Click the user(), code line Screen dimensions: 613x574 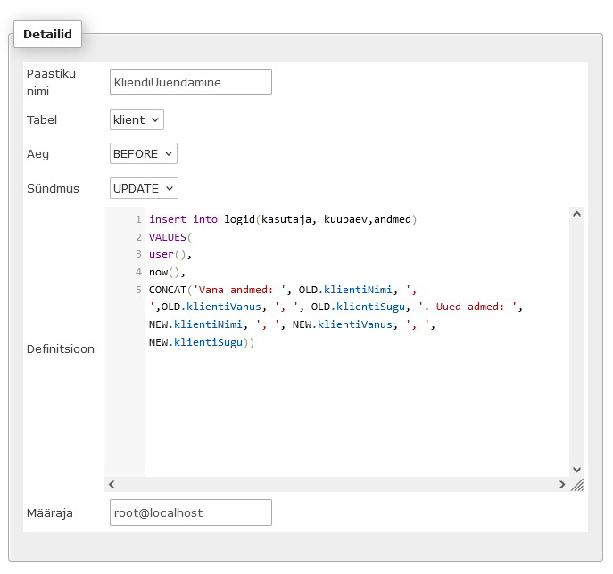pos(170,255)
